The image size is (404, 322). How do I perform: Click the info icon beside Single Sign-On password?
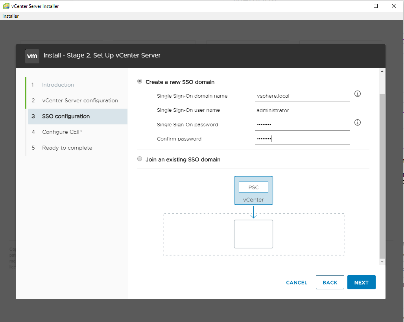(x=357, y=122)
